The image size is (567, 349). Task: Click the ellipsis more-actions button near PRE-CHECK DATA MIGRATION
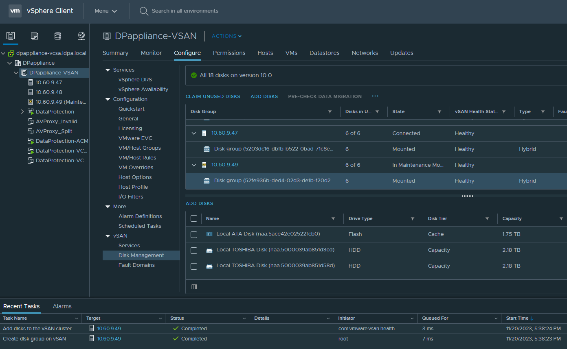375,96
